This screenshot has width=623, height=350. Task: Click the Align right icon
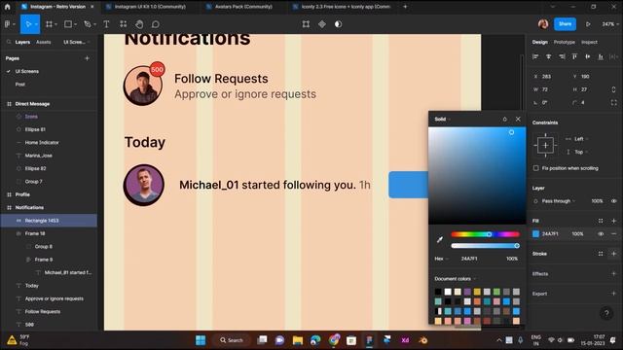(562, 56)
